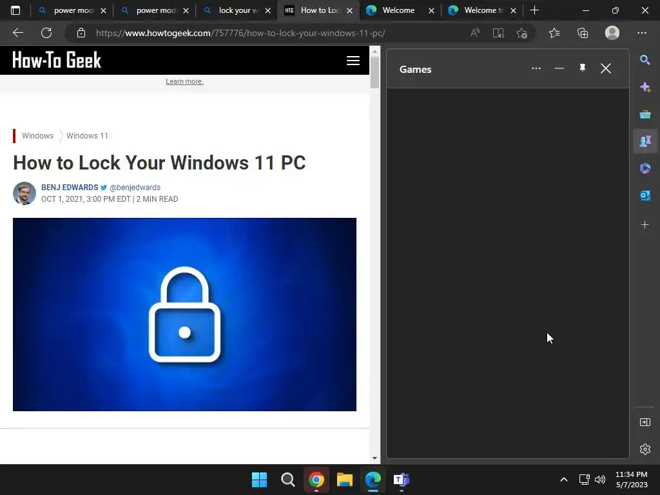Open File Explorer from taskbar

click(x=344, y=480)
